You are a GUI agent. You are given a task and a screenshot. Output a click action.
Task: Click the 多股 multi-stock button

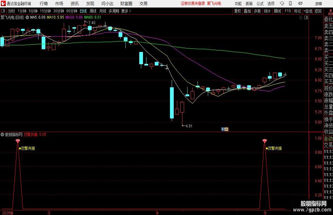click(x=257, y=11)
